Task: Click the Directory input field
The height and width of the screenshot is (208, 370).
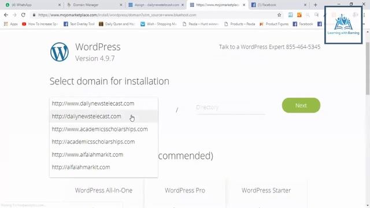Action: (231, 107)
